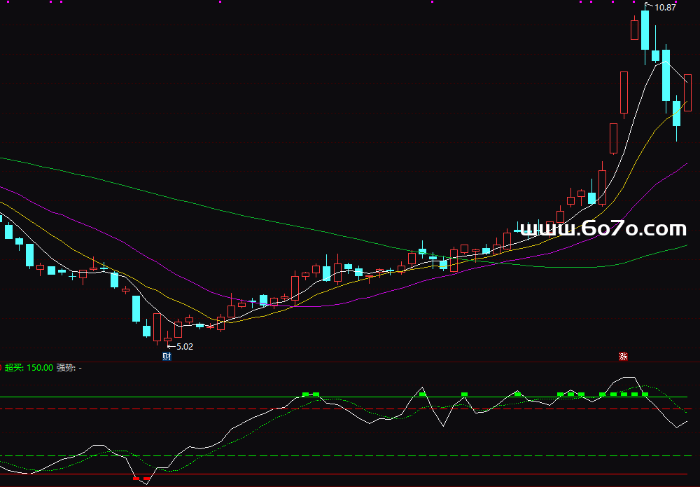Click the 10.87 high price label
Screen dimensions: 700x487
click(x=665, y=8)
